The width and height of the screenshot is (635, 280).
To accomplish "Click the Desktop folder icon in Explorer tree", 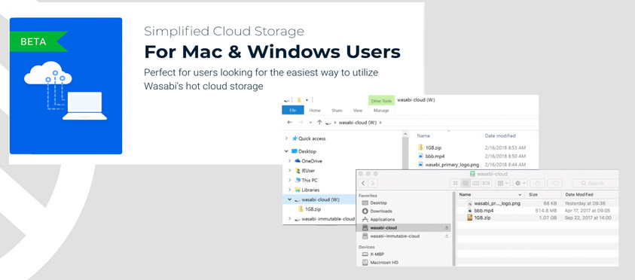I will click(294, 151).
